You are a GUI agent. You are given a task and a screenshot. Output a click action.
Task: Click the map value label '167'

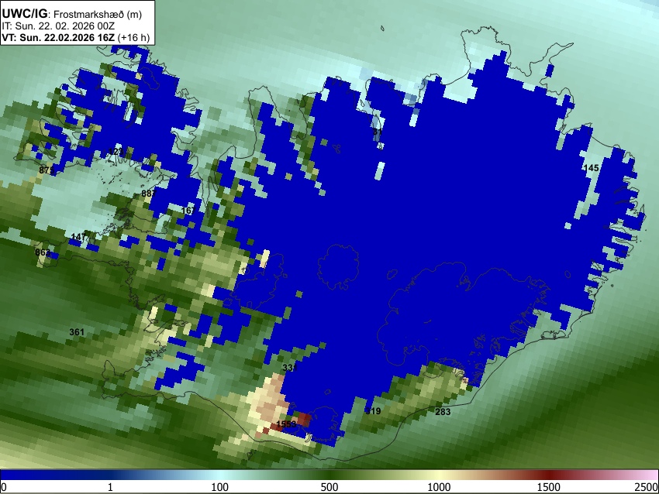(188, 211)
